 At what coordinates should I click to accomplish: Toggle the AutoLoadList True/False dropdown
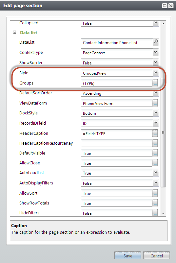[156, 172]
